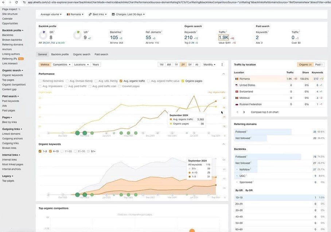331x232 pixels.
Task: Click the calendar icon beside Changes
Action: tap(113, 15)
